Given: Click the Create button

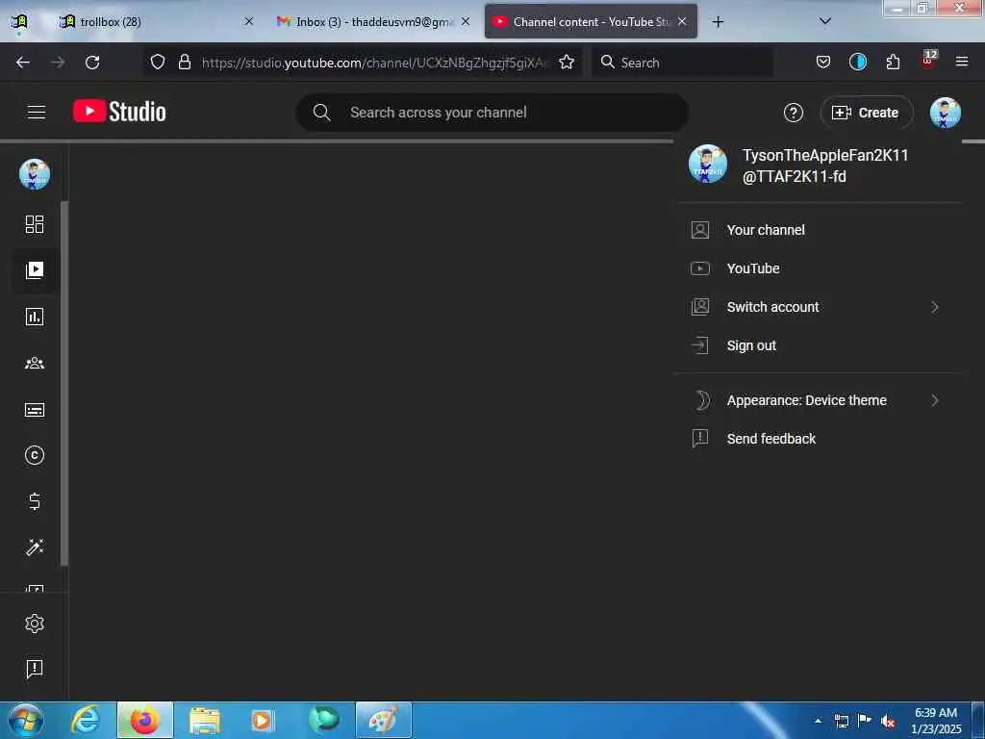Looking at the screenshot, I should [867, 113].
